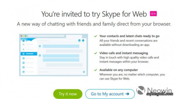Click the voice call icon in illustration
176x99 pixels.
point(83,41)
